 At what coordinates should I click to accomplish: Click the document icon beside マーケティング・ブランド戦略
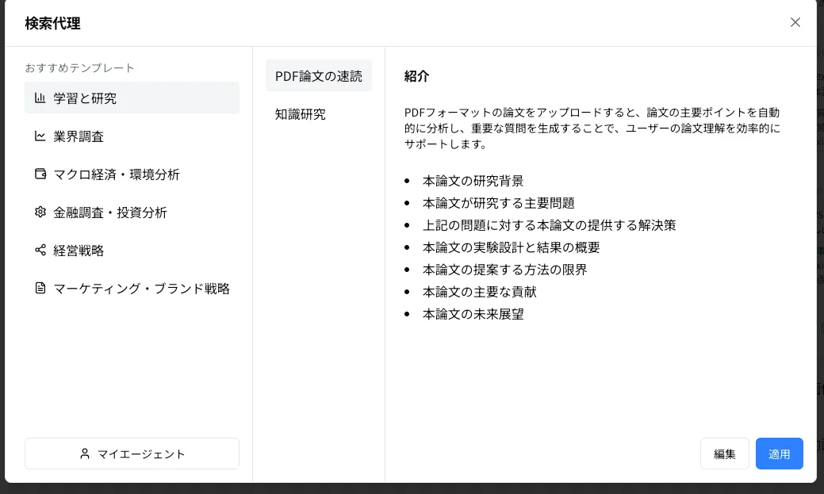click(x=40, y=288)
